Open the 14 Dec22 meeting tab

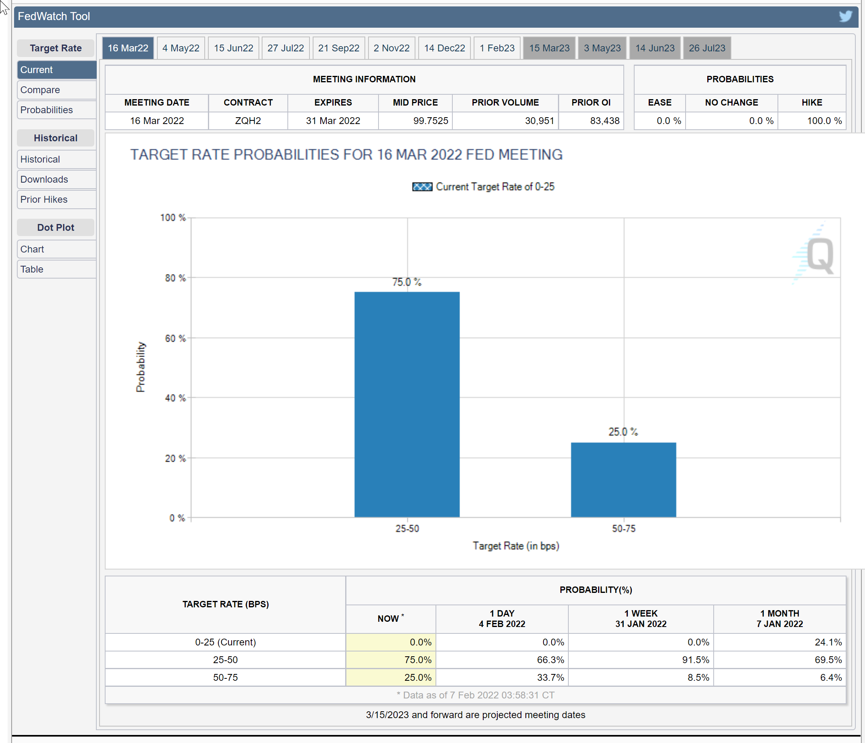click(x=444, y=48)
